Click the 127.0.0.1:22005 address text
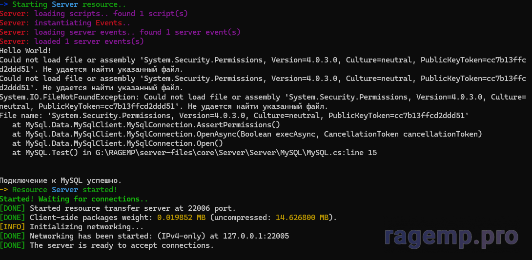This screenshot has height=260, width=532. pyautogui.click(x=256, y=236)
